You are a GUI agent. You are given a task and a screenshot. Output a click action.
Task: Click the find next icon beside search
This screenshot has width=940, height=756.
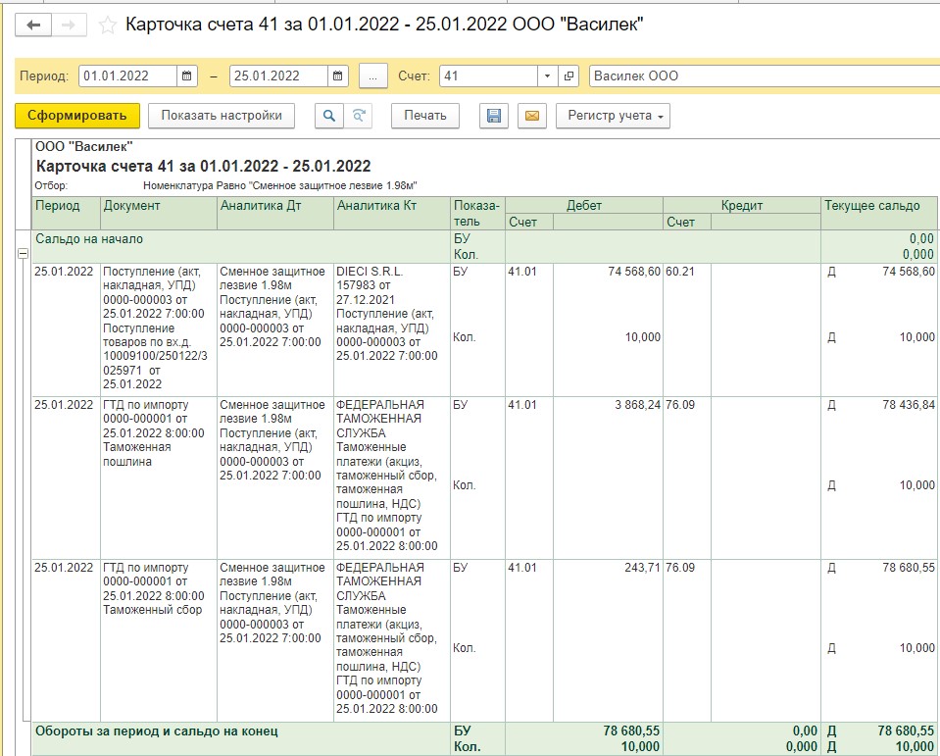pyautogui.click(x=358, y=116)
